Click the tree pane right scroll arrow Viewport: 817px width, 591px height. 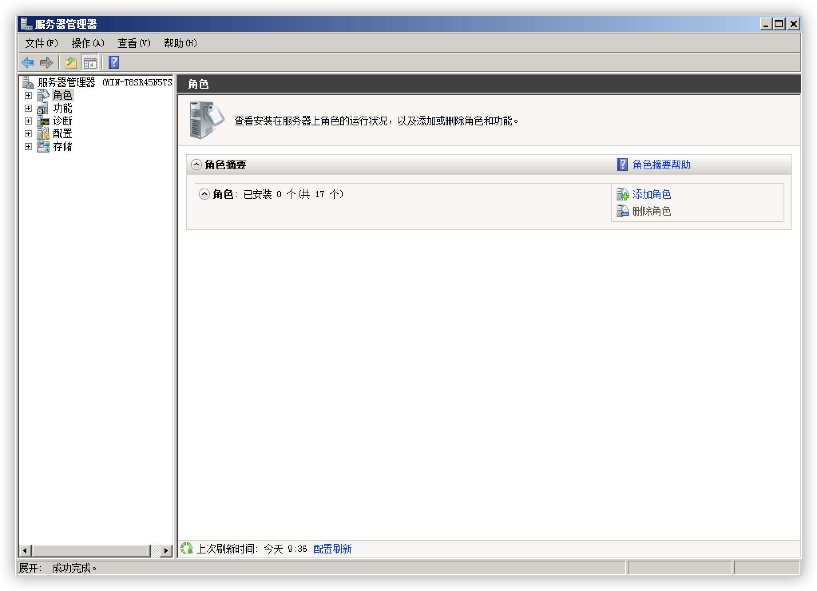166,551
